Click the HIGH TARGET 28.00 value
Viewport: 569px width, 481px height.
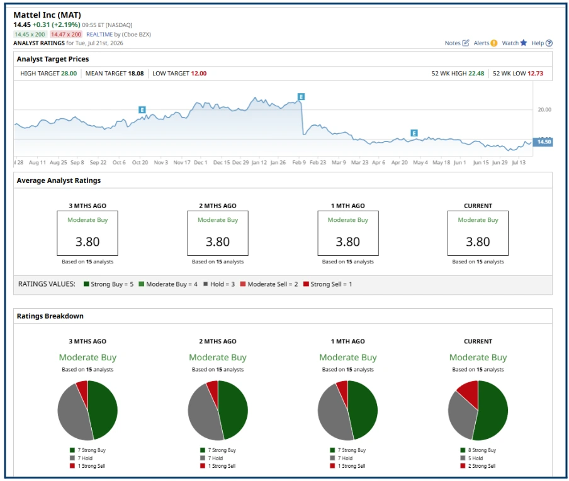[x=69, y=73]
